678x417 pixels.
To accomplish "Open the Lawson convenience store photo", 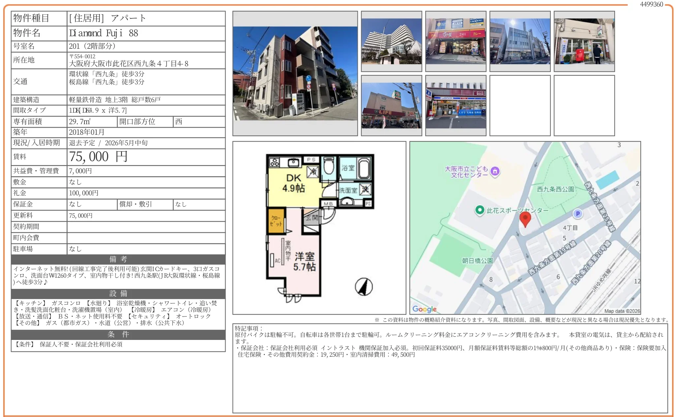I will pyautogui.click(x=455, y=105).
